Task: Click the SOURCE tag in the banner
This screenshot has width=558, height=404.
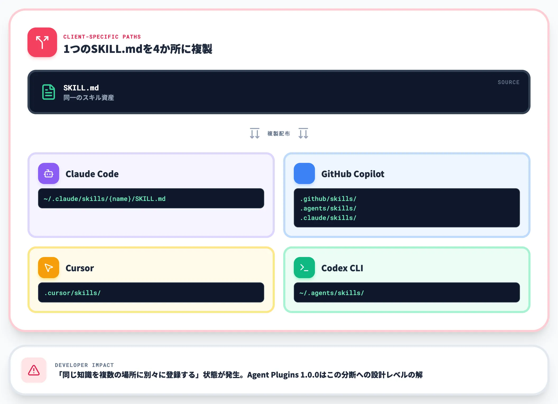Action: pyautogui.click(x=509, y=82)
